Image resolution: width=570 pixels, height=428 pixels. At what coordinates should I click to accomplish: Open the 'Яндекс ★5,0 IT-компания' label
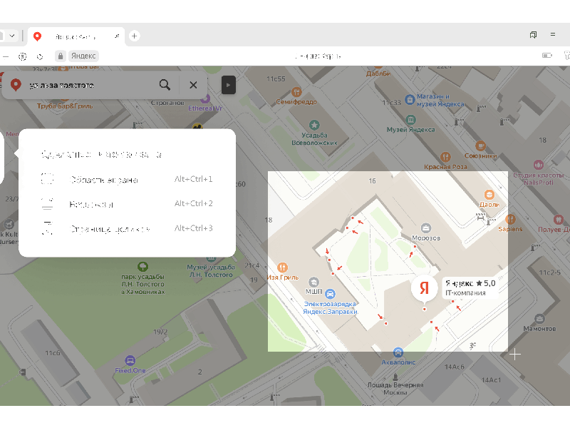[470, 288]
